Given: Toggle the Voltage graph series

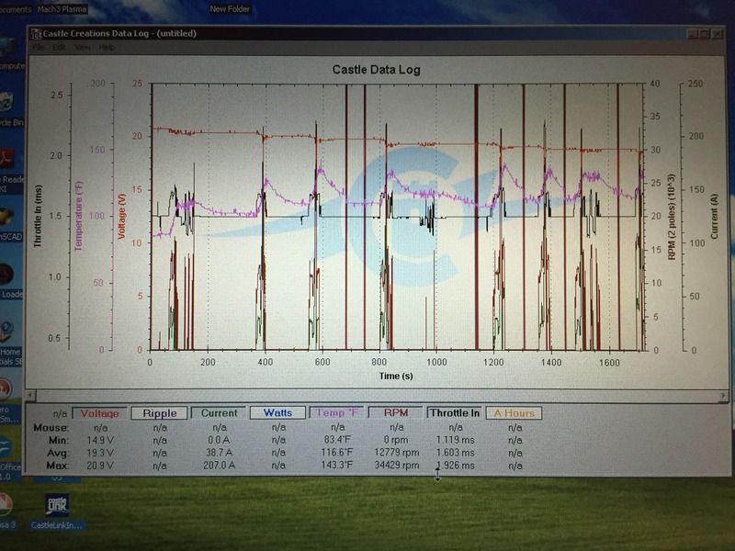Looking at the screenshot, I should coord(99,413).
